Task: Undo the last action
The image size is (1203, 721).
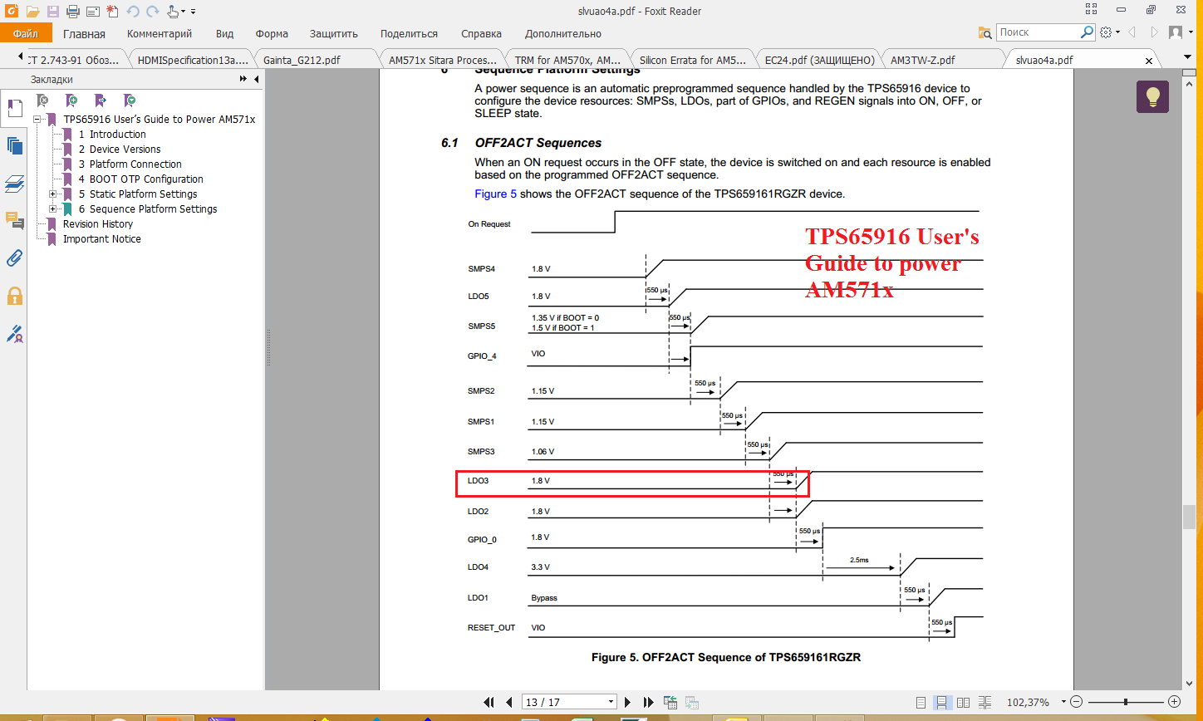Action: pos(133,12)
